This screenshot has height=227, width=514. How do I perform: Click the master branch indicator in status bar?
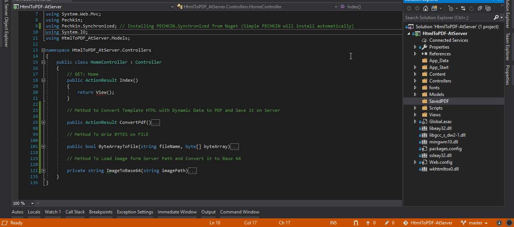[475, 223]
